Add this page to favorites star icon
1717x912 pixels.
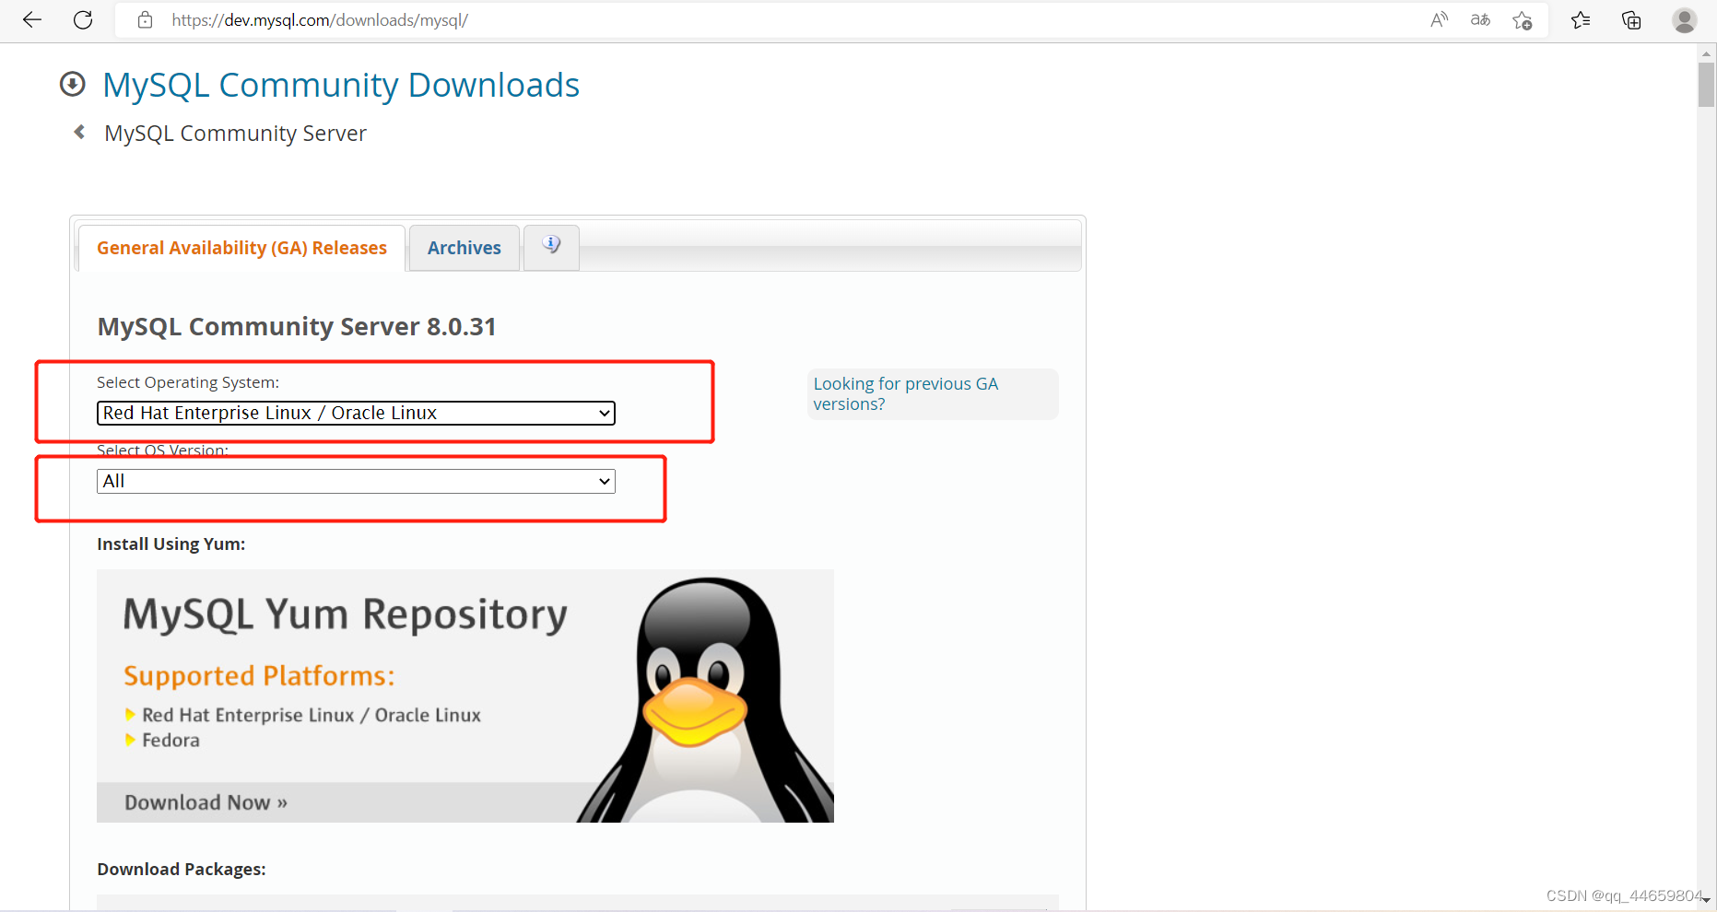coord(1523,20)
